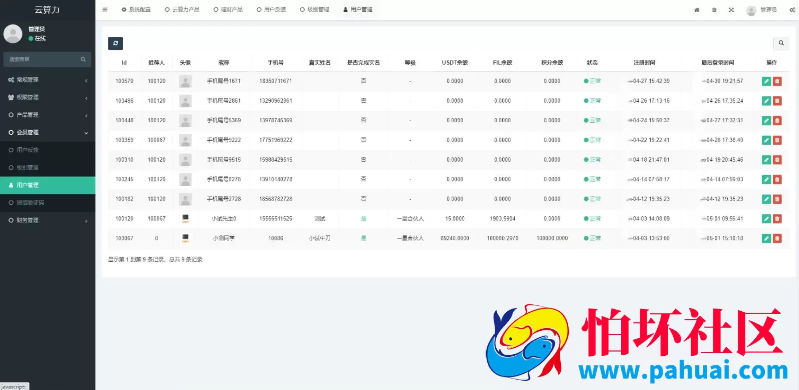Edit user 100496 with the green pencil
Image resolution: width=799 pixels, height=390 pixels.
point(766,101)
